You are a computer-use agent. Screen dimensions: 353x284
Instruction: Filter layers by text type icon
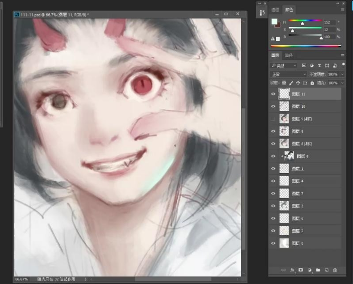[320, 66]
